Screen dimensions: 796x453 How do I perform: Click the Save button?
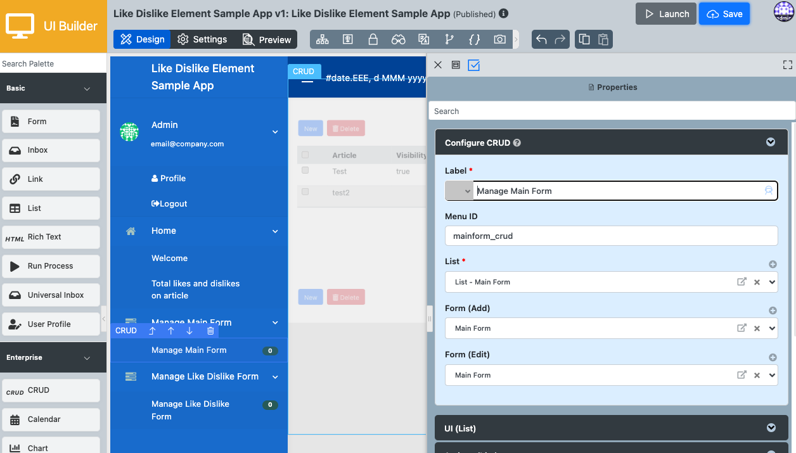click(x=724, y=14)
